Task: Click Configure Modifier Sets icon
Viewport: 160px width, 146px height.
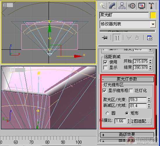Action: [150, 38]
